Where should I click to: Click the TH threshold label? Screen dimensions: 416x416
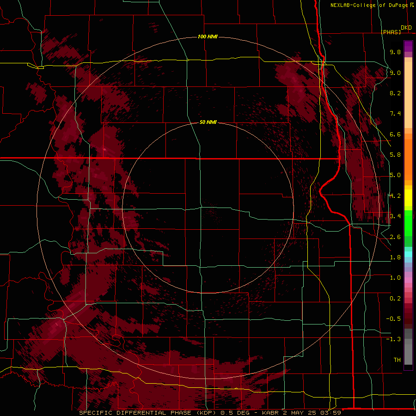pos(397,360)
